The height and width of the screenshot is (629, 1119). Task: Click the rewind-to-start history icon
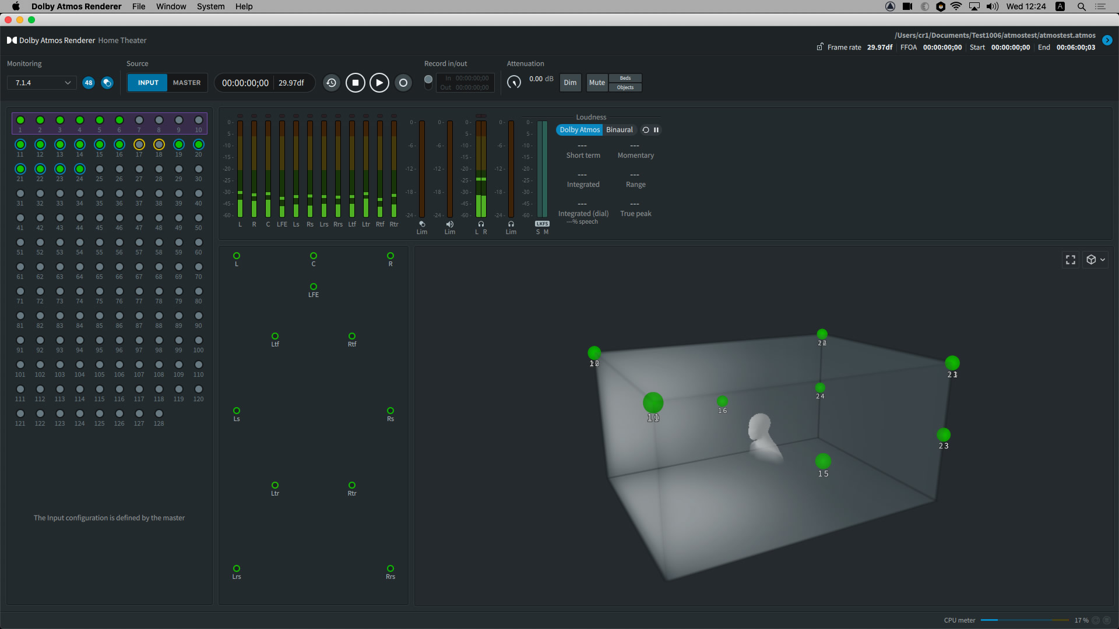tap(331, 83)
